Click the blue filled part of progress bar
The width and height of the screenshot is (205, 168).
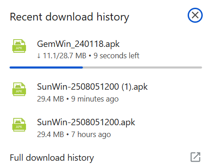point(46,67)
